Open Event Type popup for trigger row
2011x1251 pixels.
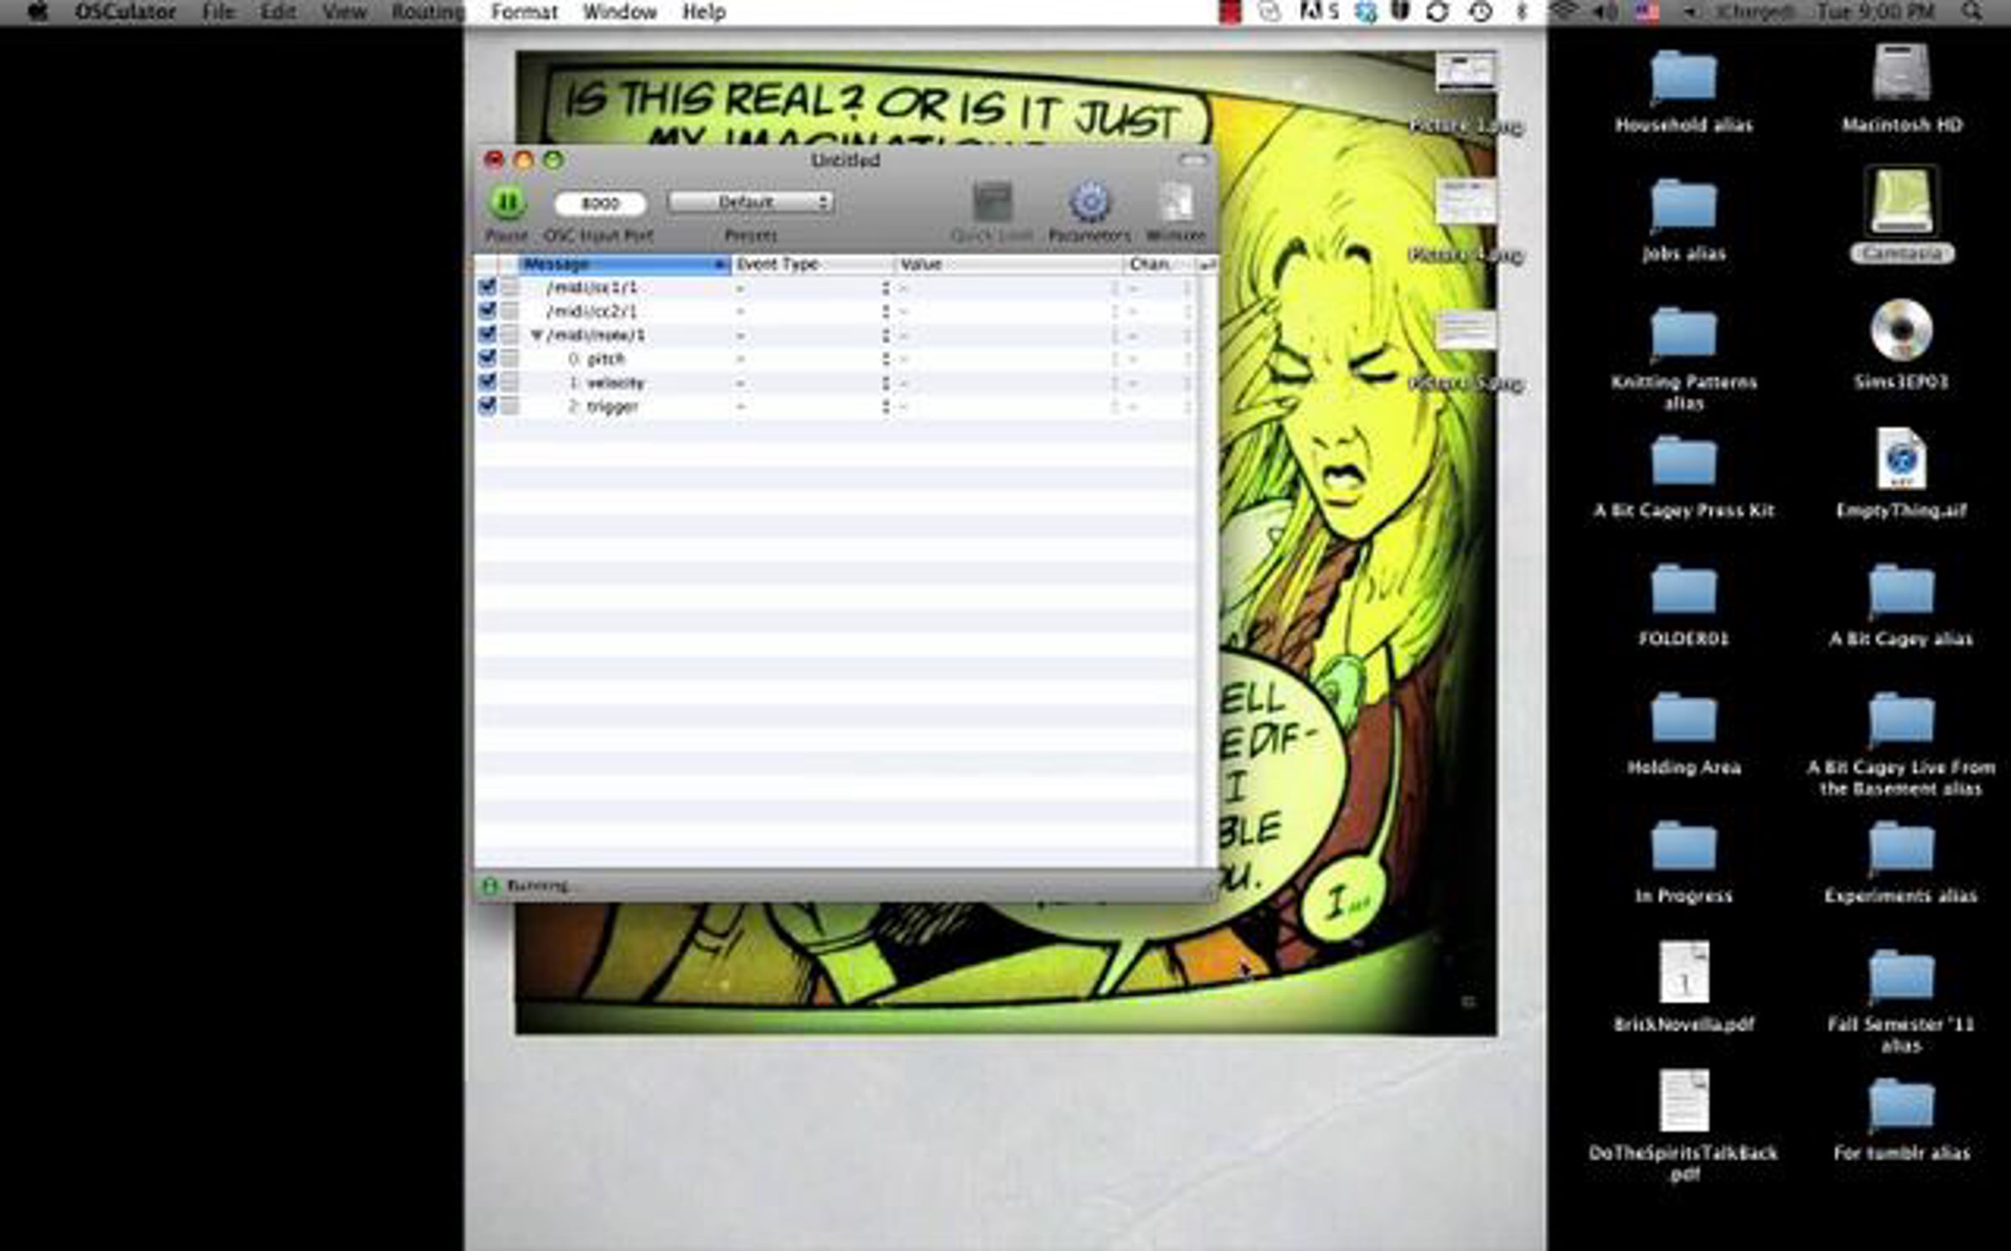click(813, 406)
